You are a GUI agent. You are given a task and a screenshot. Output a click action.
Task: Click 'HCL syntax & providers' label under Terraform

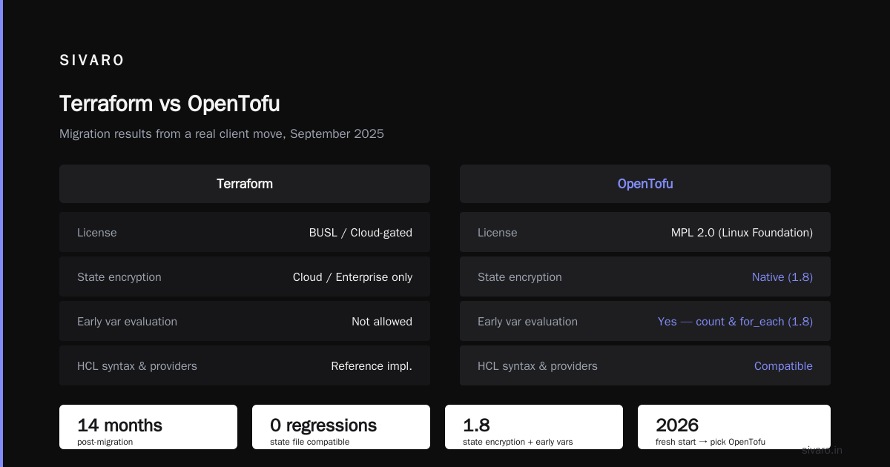coord(137,366)
